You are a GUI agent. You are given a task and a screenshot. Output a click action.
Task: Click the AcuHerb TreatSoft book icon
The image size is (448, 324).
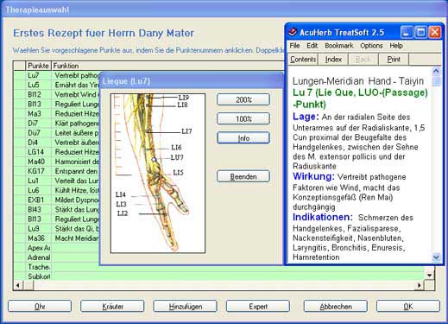(293, 32)
